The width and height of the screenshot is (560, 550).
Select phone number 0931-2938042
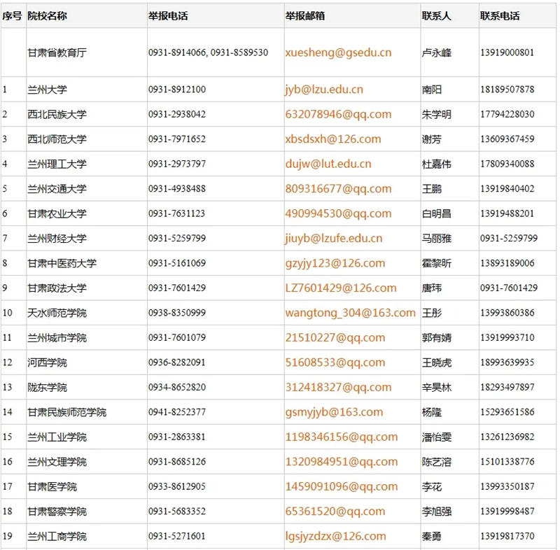tap(177, 114)
